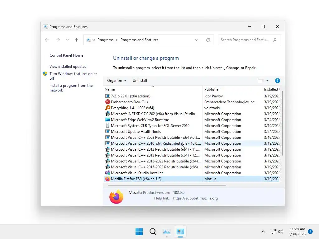Go back with the back arrow
Viewport: 319px width, 239px height.
[47, 40]
